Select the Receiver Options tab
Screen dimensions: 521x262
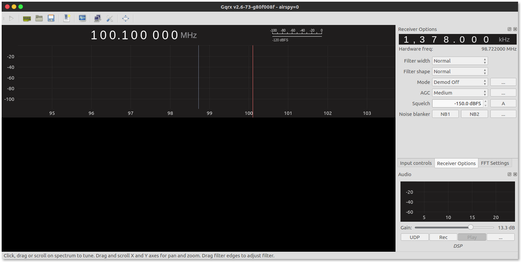pyautogui.click(x=456, y=163)
